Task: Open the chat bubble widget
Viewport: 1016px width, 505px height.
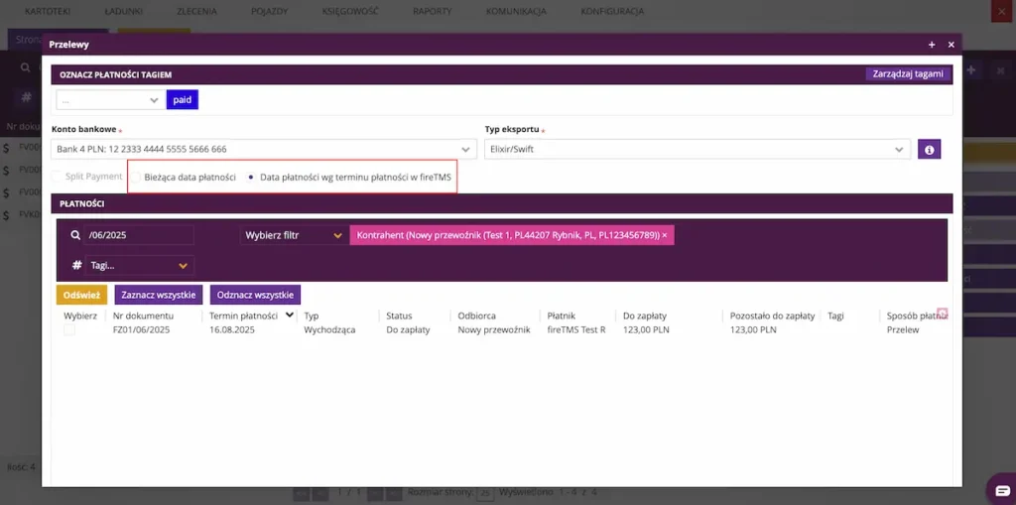Action: (x=1002, y=489)
